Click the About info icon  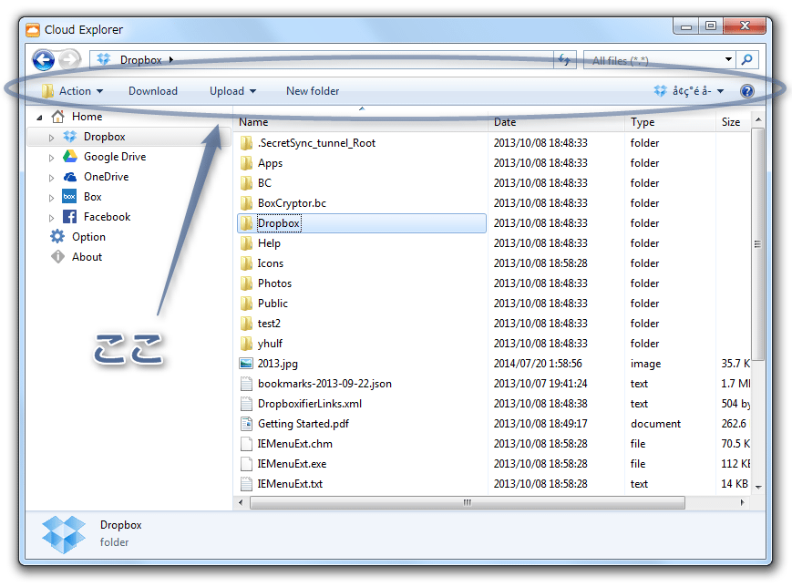click(57, 257)
